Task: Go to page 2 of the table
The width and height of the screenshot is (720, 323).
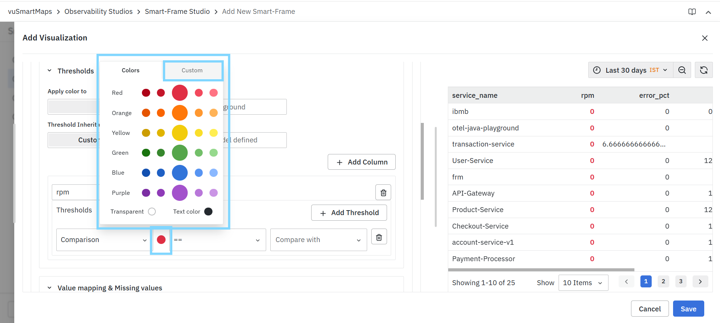Action: pyautogui.click(x=663, y=281)
